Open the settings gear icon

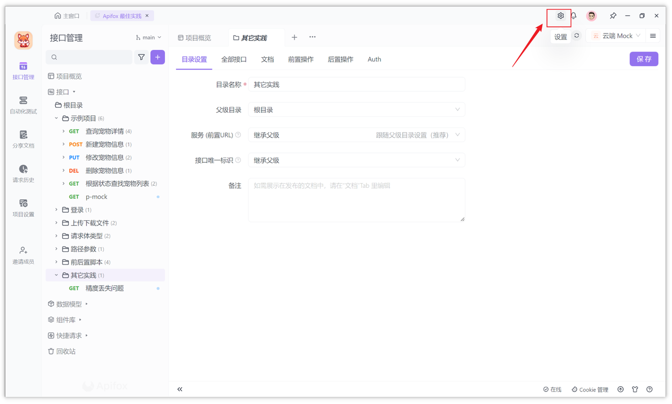click(x=560, y=16)
